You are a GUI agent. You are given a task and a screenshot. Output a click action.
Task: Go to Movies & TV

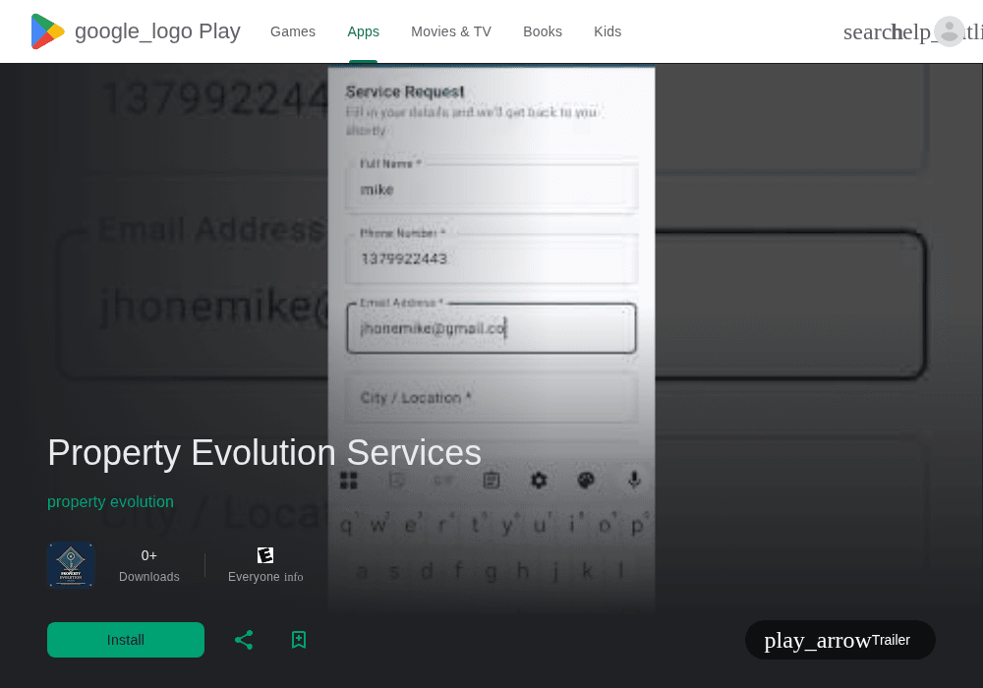click(451, 31)
